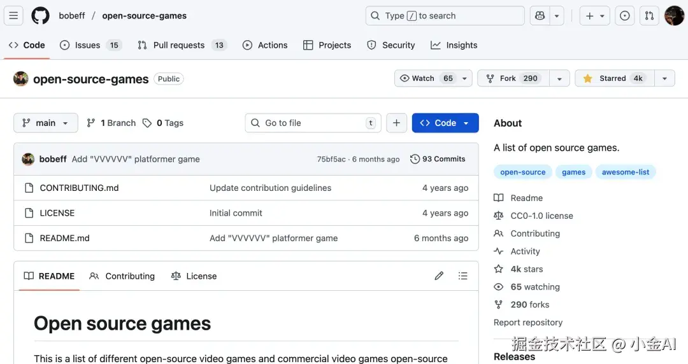Image resolution: width=688 pixels, height=364 pixels.
Task: Unstar the repository with Starred button
Action: (615, 78)
